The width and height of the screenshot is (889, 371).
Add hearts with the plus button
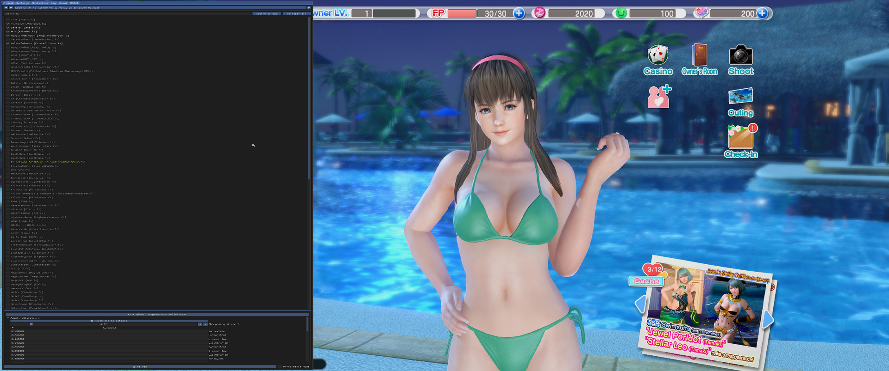pyautogui.click(x=762, y=13)
